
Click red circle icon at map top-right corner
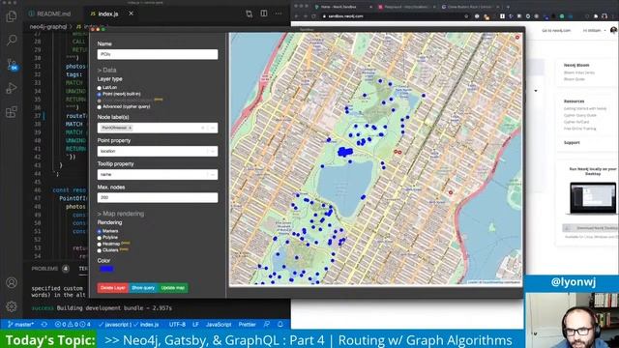coord(517,38)
